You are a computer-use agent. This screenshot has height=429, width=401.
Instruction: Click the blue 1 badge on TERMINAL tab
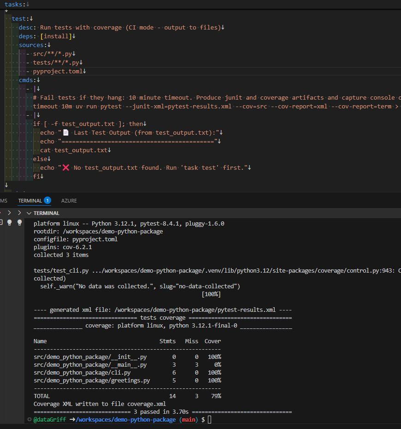pyautogui.click(x=47, y=200)
